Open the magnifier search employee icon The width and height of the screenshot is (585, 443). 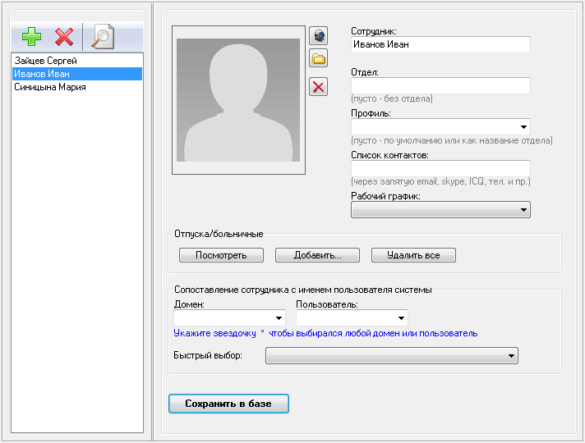click(x=103, y=36)
